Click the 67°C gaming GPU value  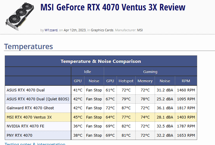coord(110,99)
